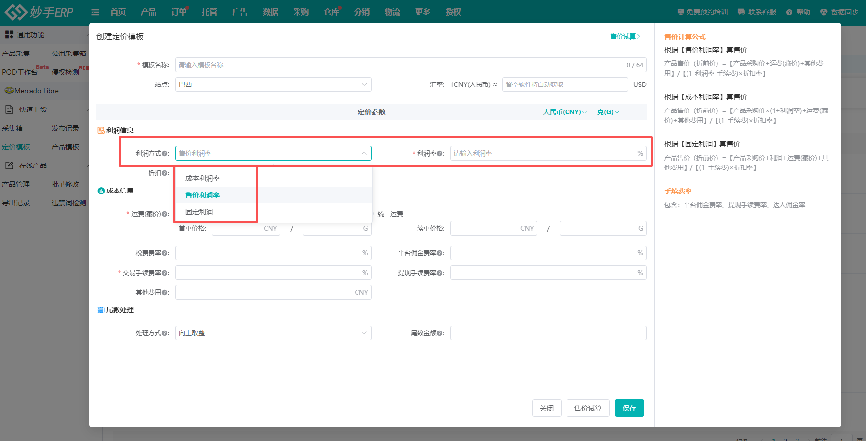Click the 保存 button
Image resolution: width=866 pixels, height=441 pixels.
[629, 408]
